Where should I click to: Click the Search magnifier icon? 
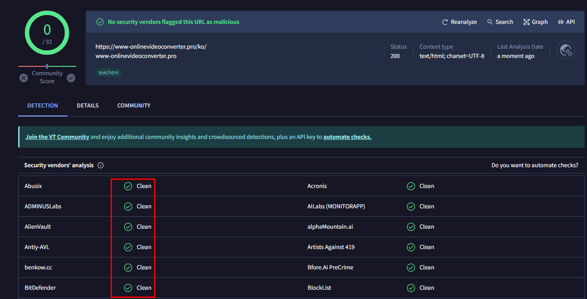pyautogui.click(x=490, y=22)
